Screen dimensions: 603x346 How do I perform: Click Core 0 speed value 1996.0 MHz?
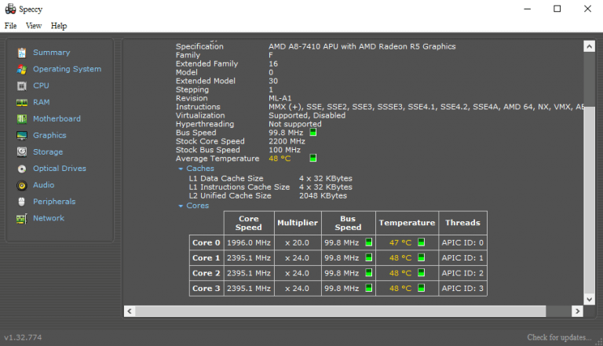pyautogui.click(x=249, y=242)
